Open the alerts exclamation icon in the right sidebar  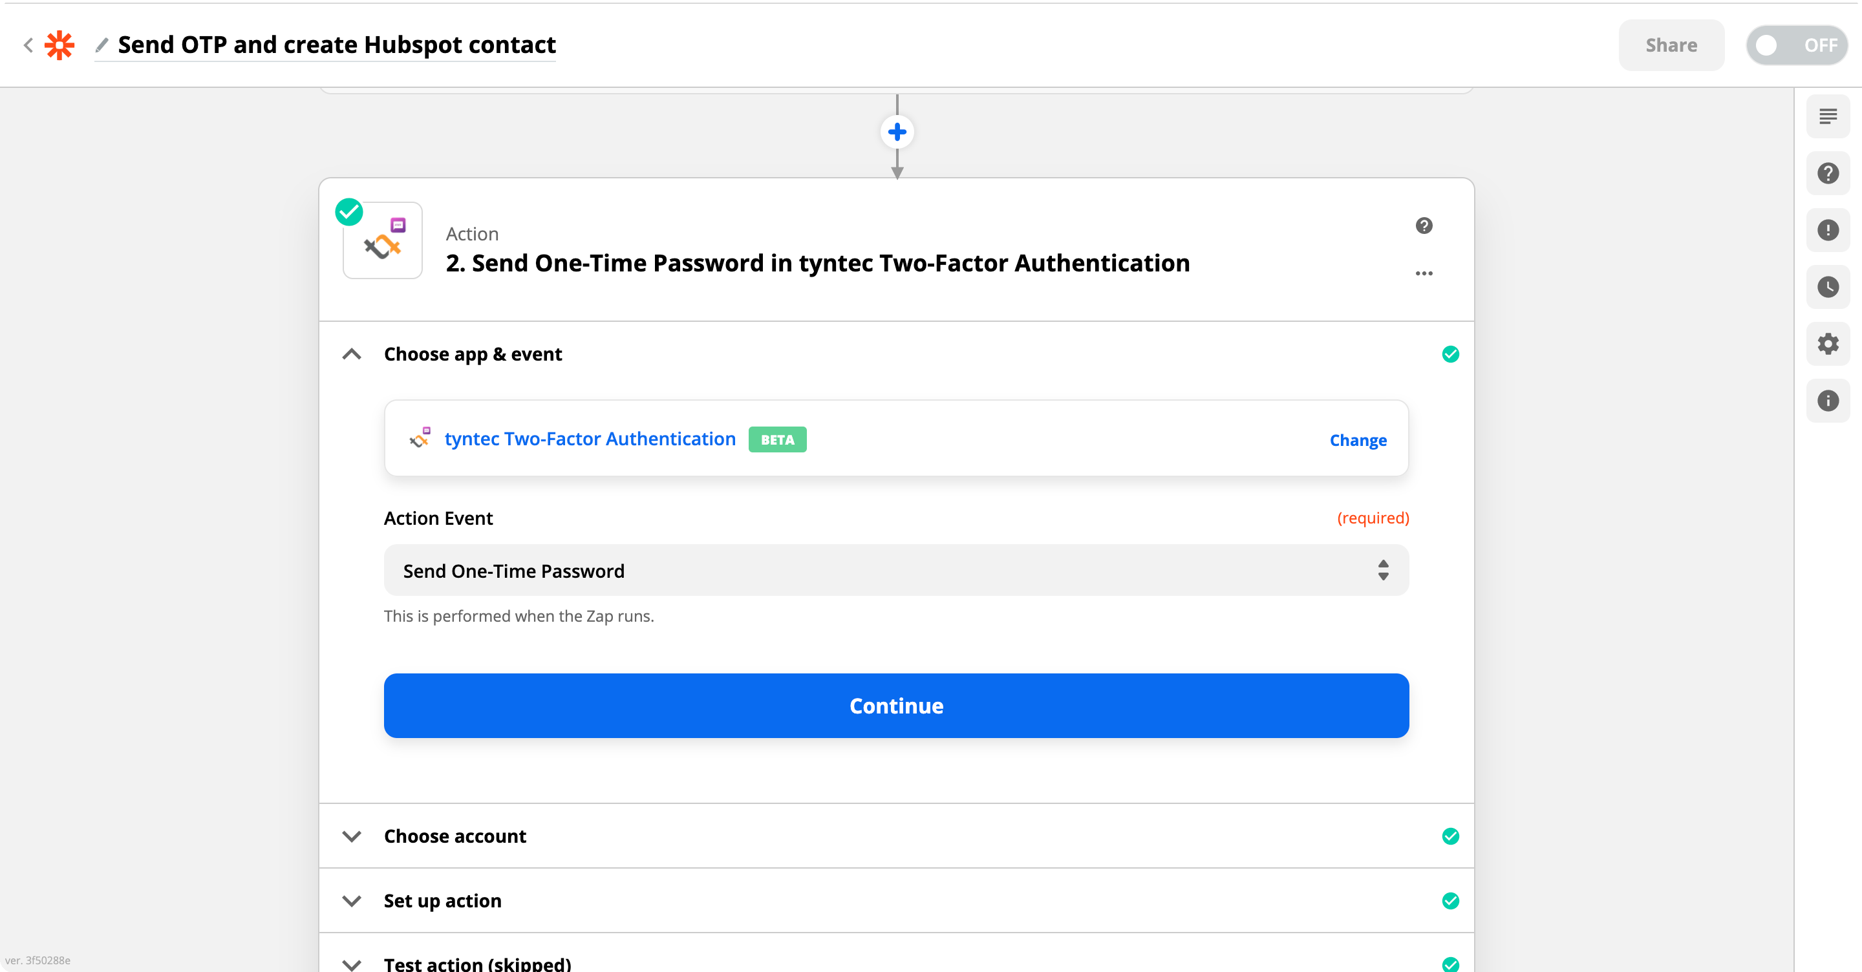click(x=1828, y=231)
